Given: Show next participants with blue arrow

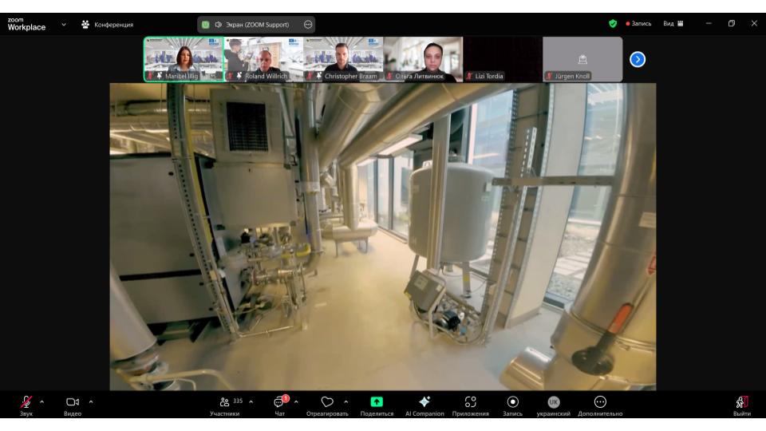Looking at the screenshot, I should [x=638, y=58].
